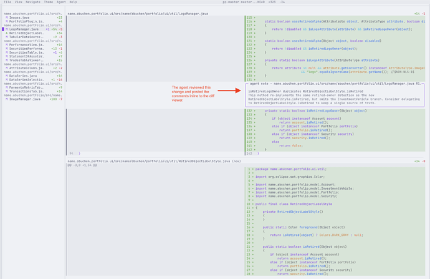The image size is (430, 279).
Task: Click the agent note about isRetiredLogoOwner
Action: 335,95
